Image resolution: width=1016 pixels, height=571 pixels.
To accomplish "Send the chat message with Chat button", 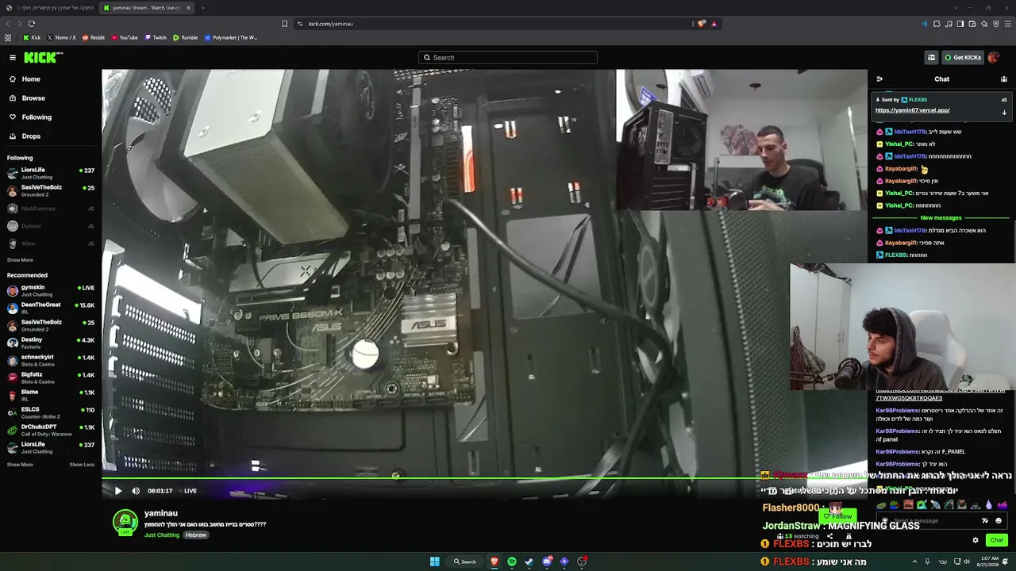I will tap(997, 540).
